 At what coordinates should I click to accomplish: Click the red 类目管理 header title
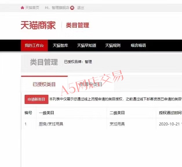(x=78, y=25)
